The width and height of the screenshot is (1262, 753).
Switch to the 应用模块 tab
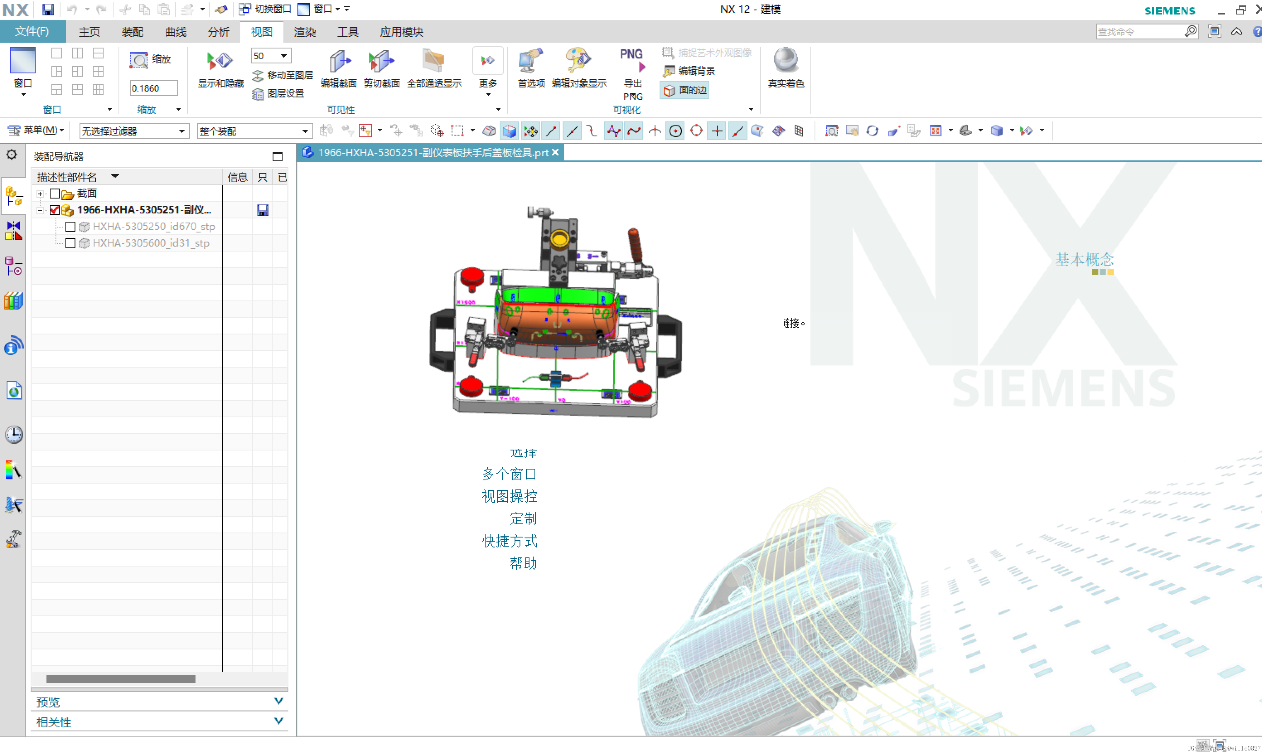tap(401, 32)
